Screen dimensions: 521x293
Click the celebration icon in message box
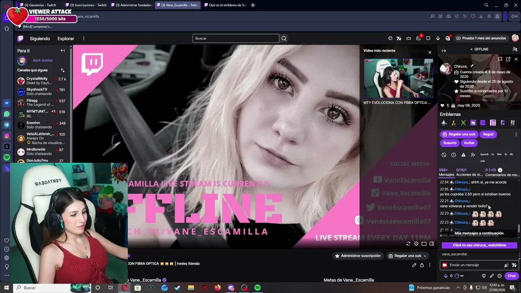click(x=506, y=265)
